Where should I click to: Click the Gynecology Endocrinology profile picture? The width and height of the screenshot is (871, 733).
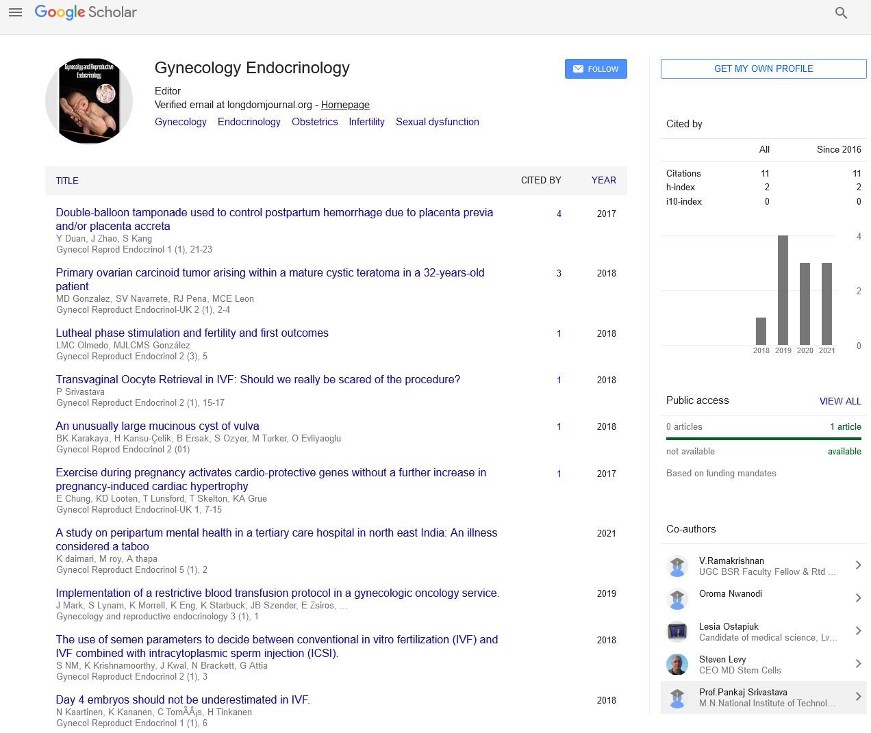(x=89, y=101)
